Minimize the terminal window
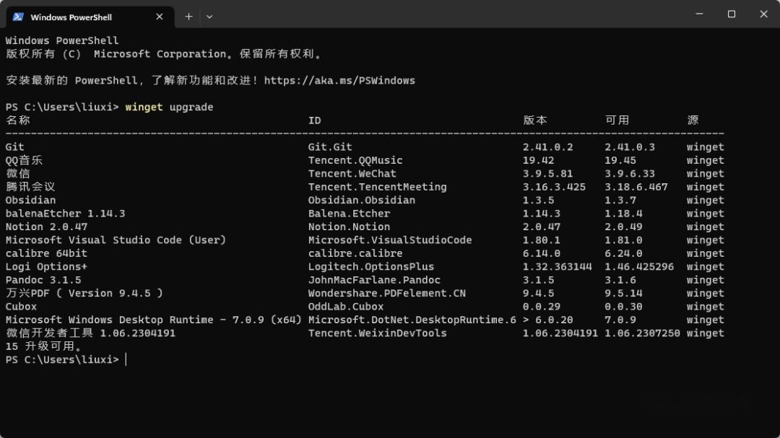The width and height of the screenshot is (780, 438). coord(699,14)
